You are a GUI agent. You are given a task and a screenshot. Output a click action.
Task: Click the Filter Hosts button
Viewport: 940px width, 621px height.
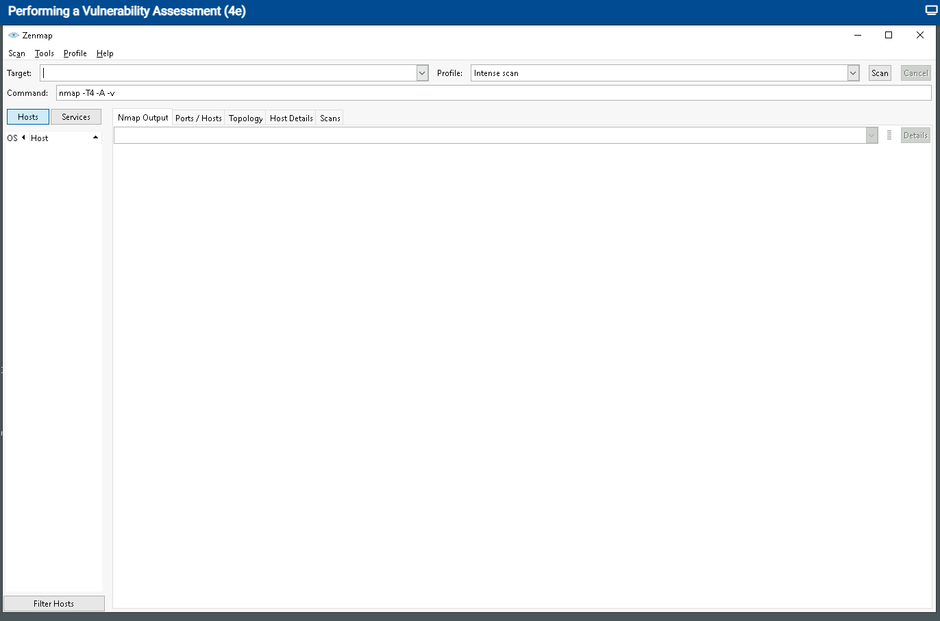[x=53, y=603]
